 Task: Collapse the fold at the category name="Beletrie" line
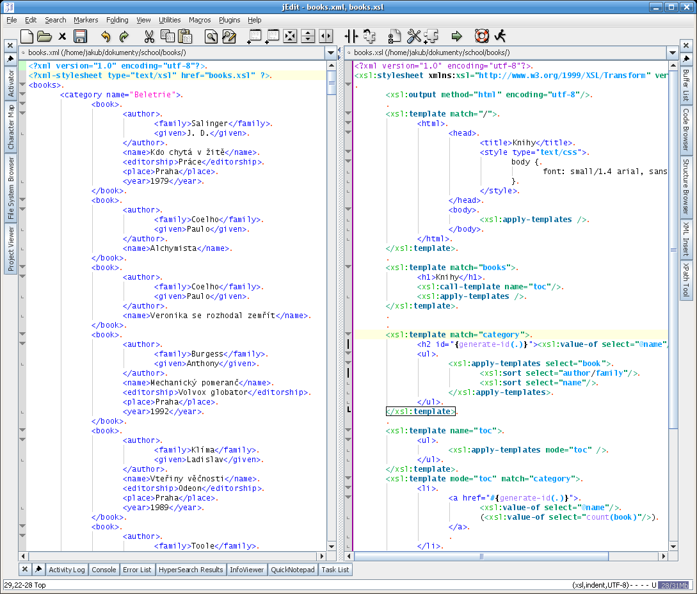point(22,95)
